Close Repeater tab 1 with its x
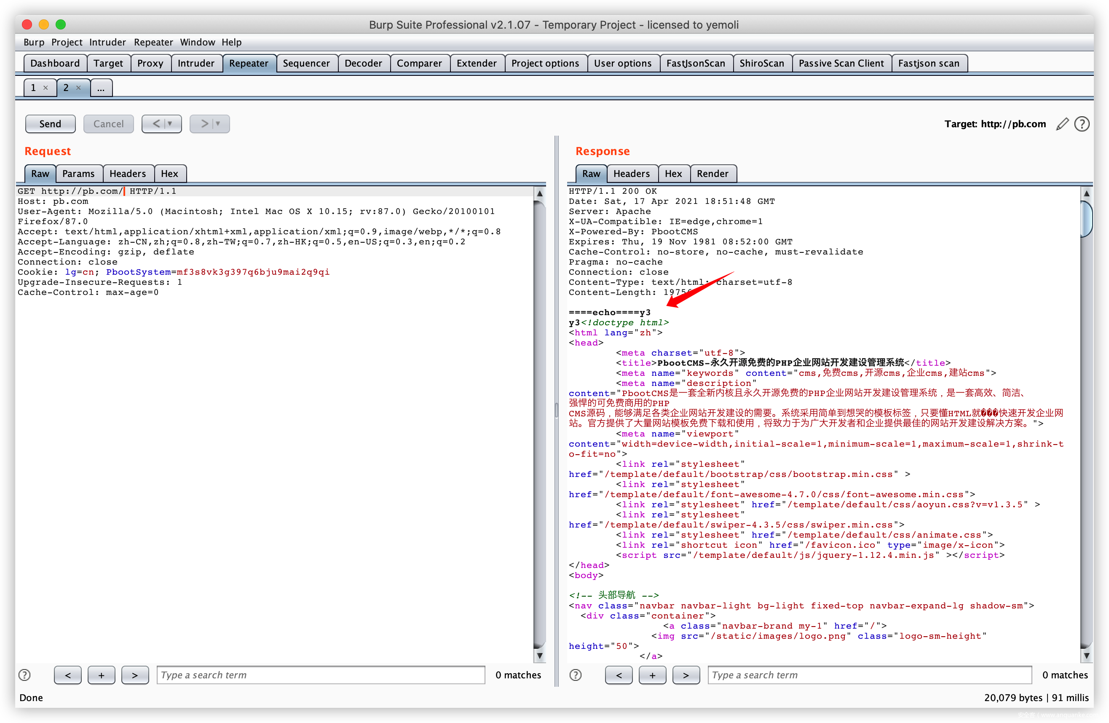Screen dimensions: 1109x723 [46, 88]
